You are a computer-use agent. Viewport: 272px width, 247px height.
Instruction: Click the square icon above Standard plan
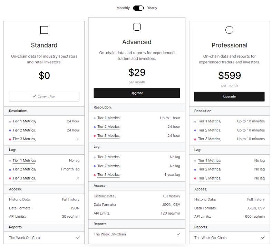point(44,30)
